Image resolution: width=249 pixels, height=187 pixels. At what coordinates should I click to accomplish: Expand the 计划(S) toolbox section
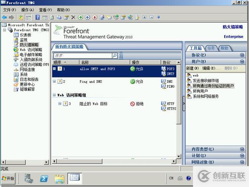(x=242, y=155)
